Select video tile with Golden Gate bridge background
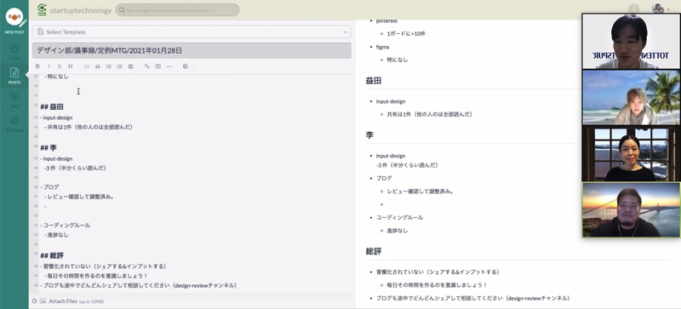This screenshot has width=681, height=309. (x=631, y=209)
